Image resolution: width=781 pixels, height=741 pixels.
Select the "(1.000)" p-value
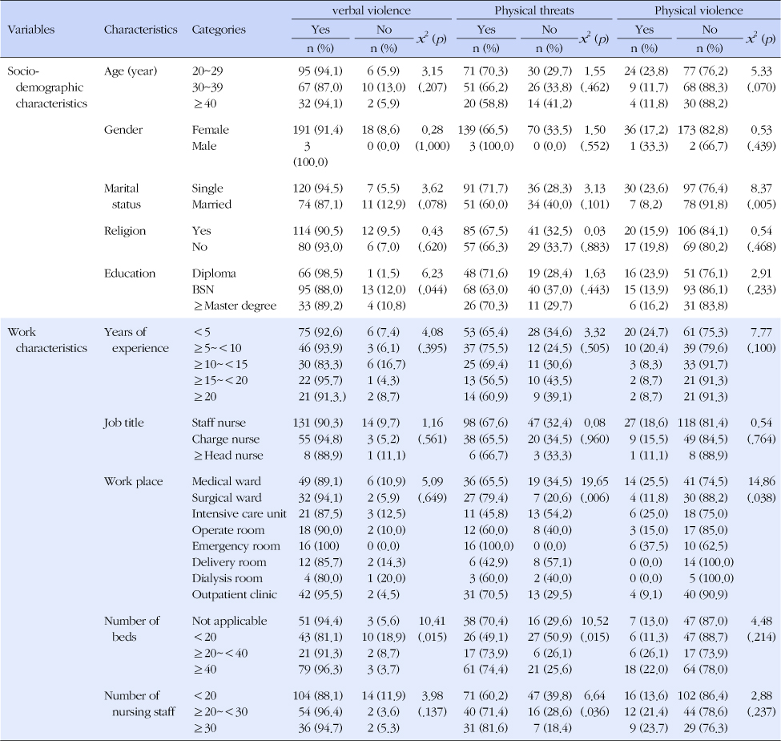click(x=433, y=146)
